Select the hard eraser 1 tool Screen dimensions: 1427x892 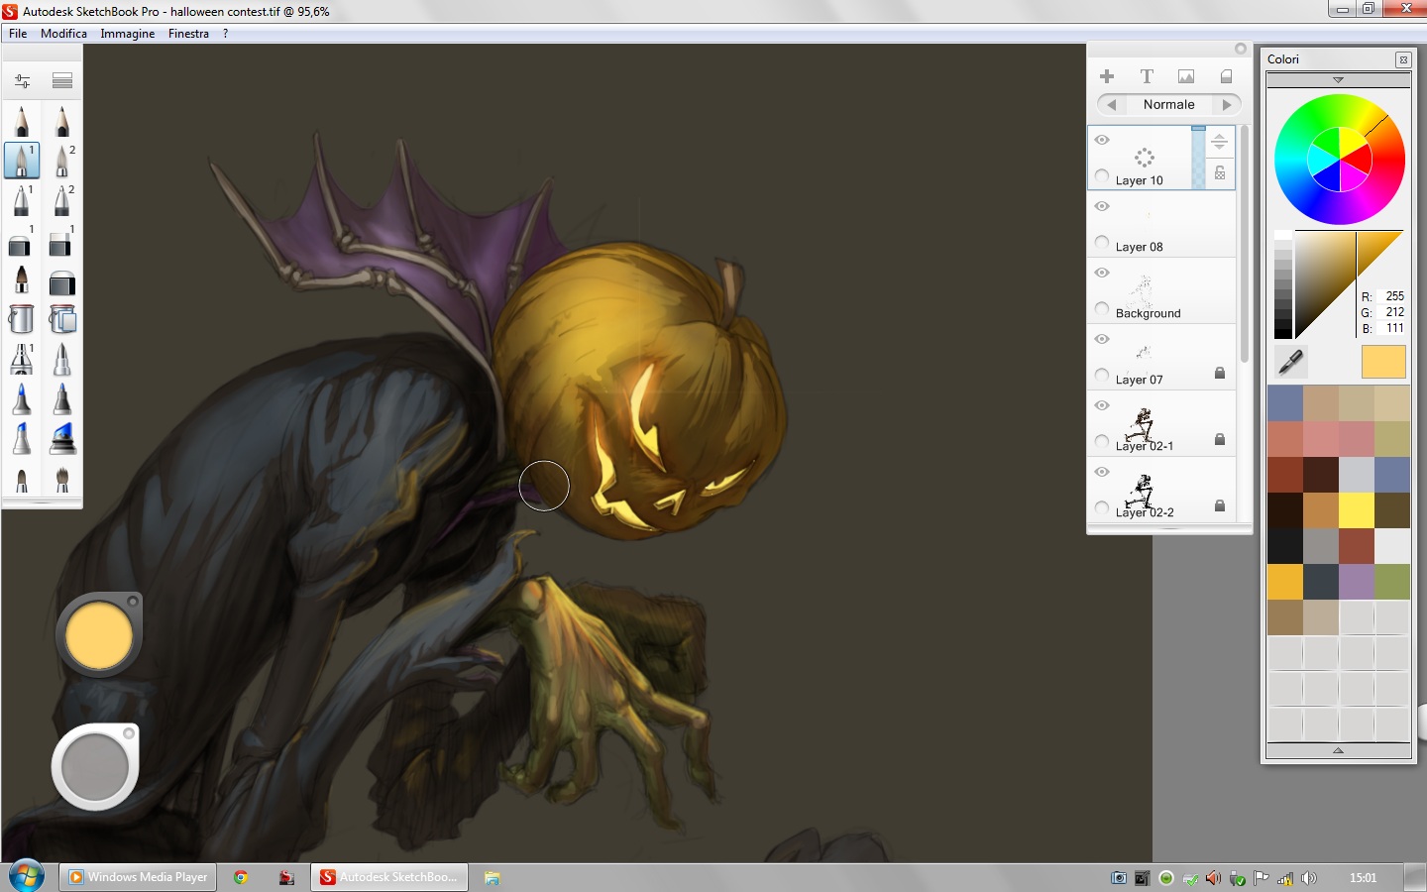coord(62,241)
